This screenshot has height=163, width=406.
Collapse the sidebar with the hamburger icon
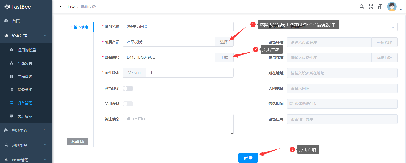[x=59, y=7]
